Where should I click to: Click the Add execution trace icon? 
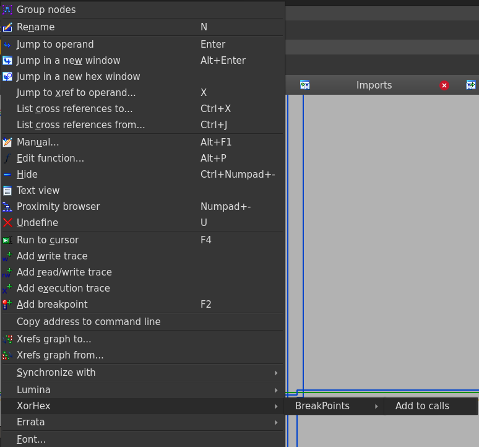(x=7, y=289)
